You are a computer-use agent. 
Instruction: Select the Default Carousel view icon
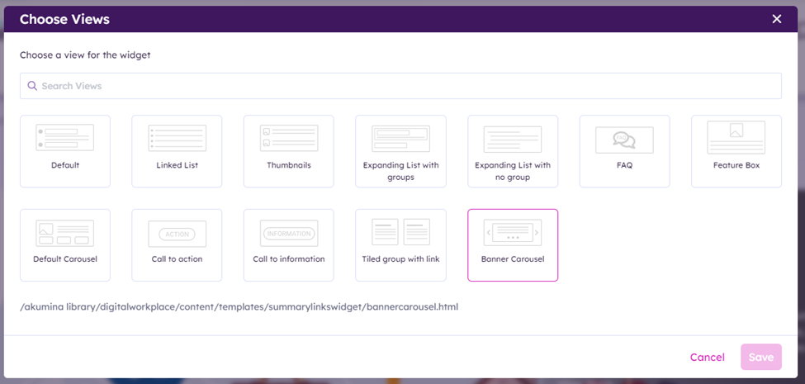coord(65,233)
